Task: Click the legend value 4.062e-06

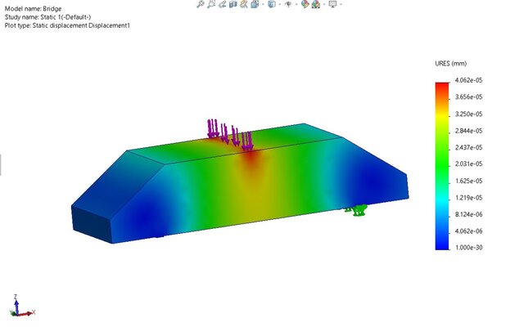Action: 468,231
